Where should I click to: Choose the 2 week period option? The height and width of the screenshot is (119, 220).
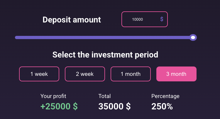85,74
